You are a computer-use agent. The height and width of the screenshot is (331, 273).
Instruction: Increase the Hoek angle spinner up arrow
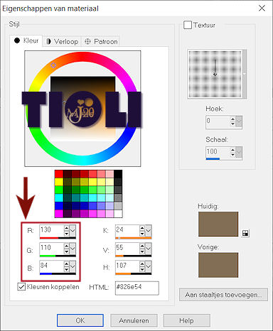pos(232,119)
